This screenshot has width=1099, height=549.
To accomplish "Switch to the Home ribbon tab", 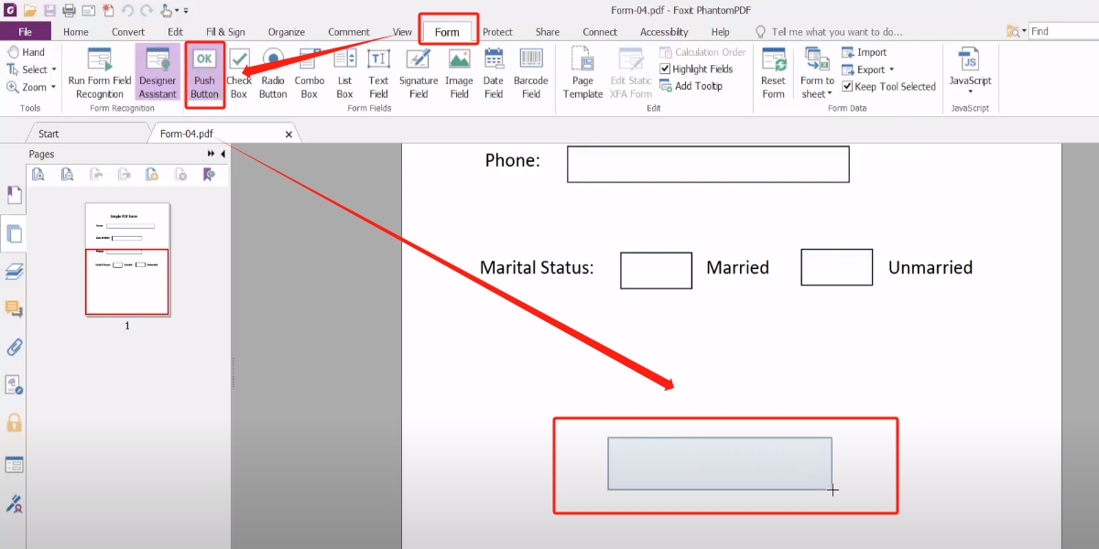I will click(75, 30).
